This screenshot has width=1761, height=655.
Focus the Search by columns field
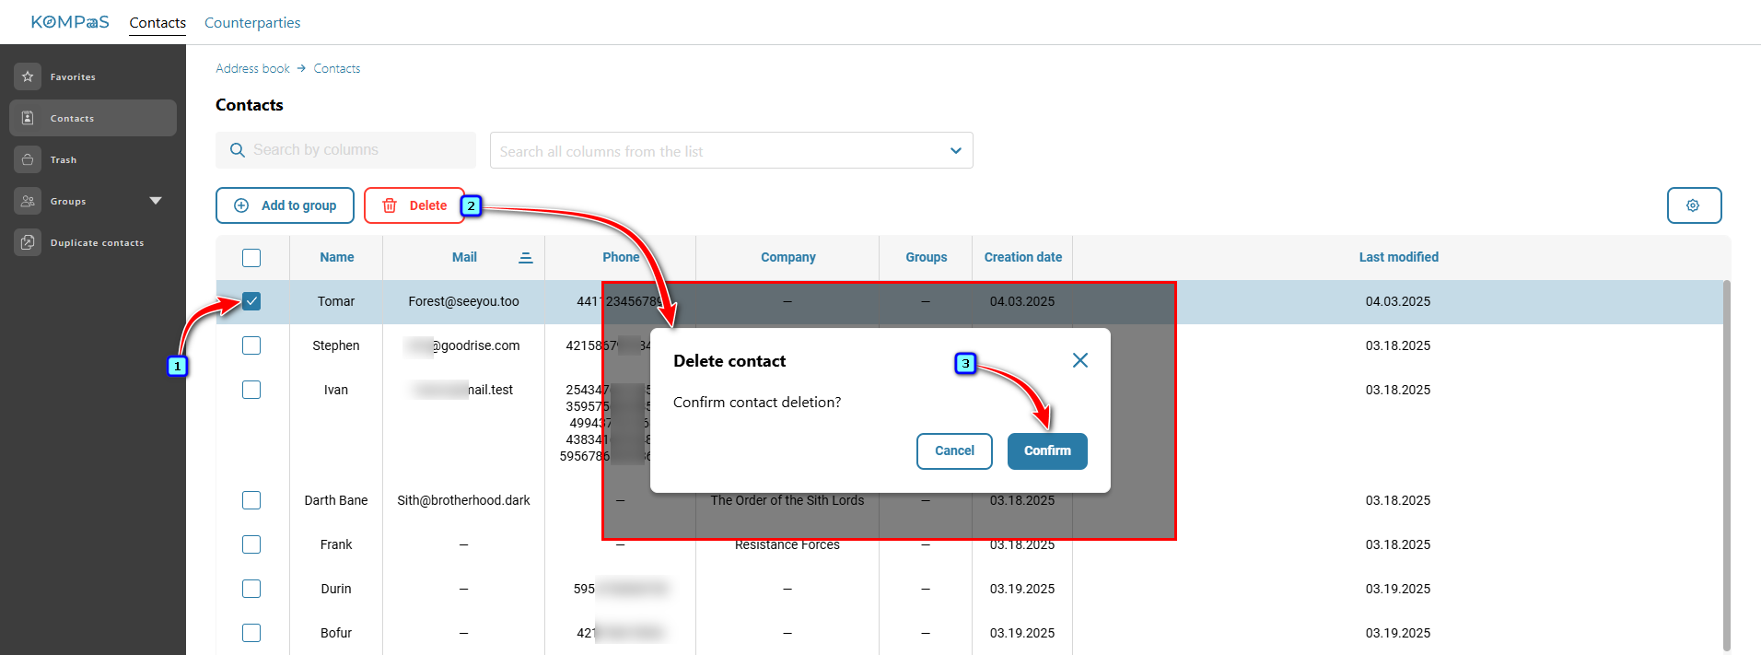pos(345,150)
